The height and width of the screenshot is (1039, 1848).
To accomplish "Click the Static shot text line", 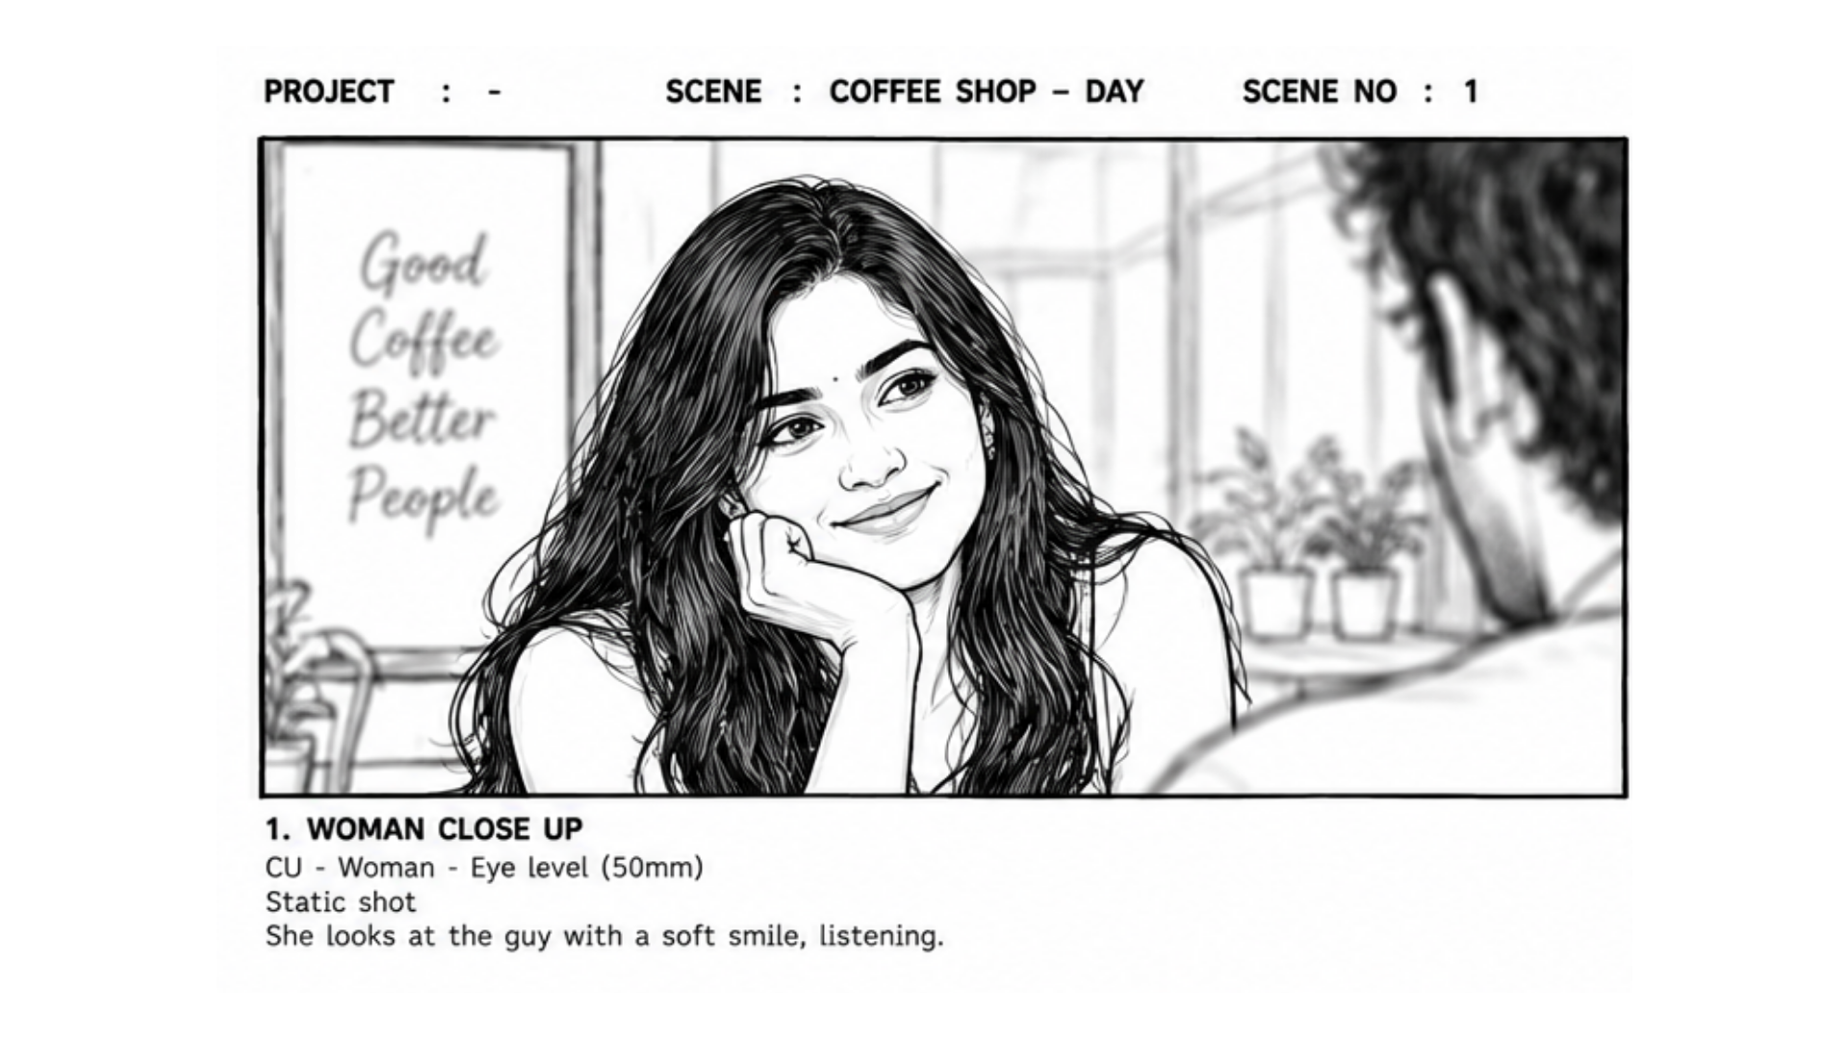I will (x=341, y=902).
